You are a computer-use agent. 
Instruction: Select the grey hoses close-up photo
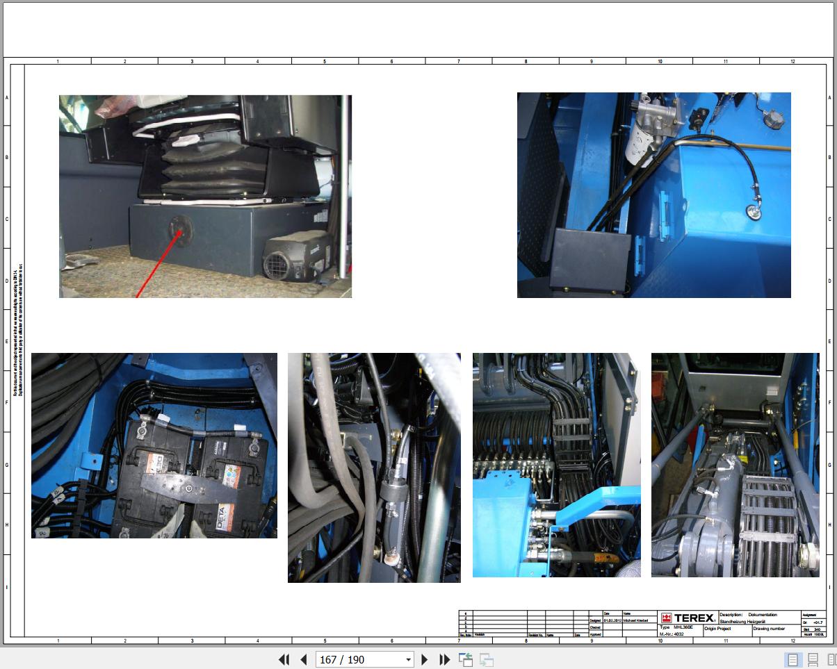click(x=374, y=468)
